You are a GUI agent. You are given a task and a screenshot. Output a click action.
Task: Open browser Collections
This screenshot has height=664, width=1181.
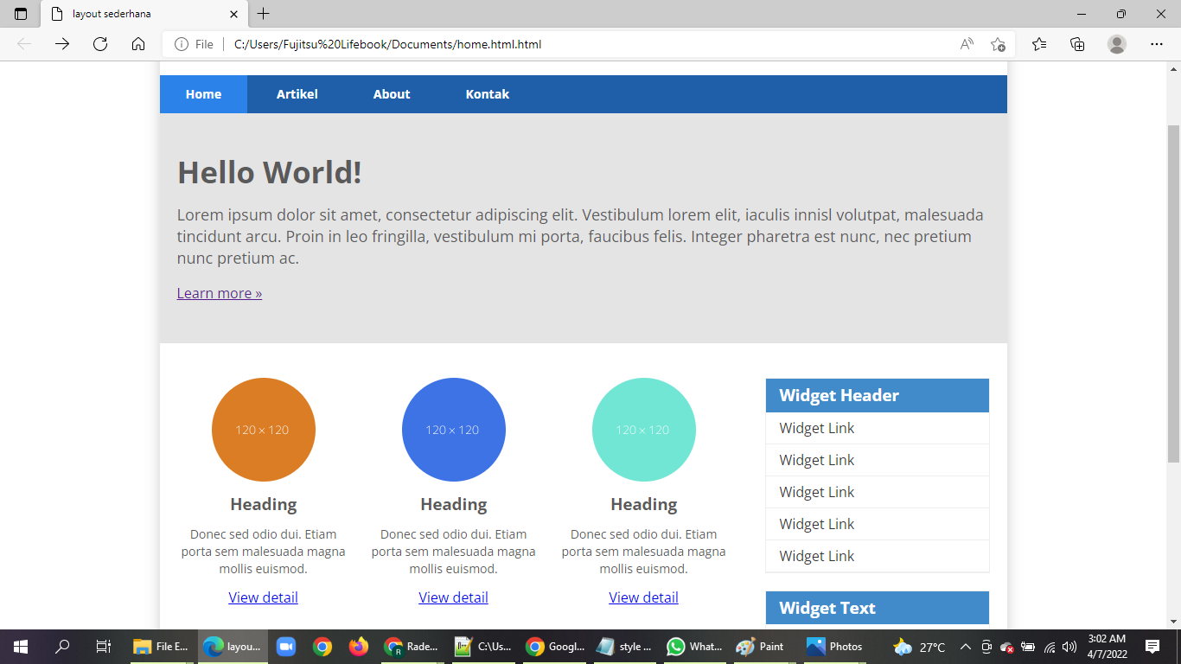1077,43
